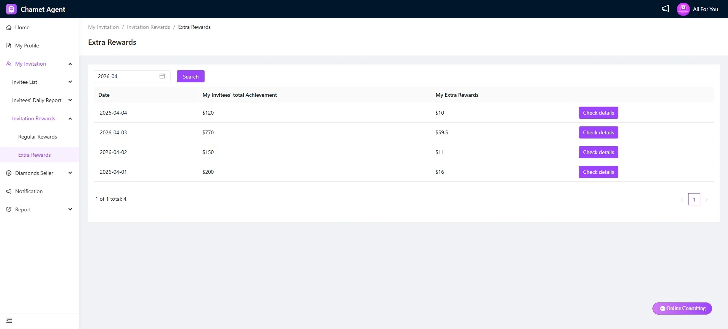Click the $120 achievement cell
Screen dimensions: 728x329
tap(208, 113)
